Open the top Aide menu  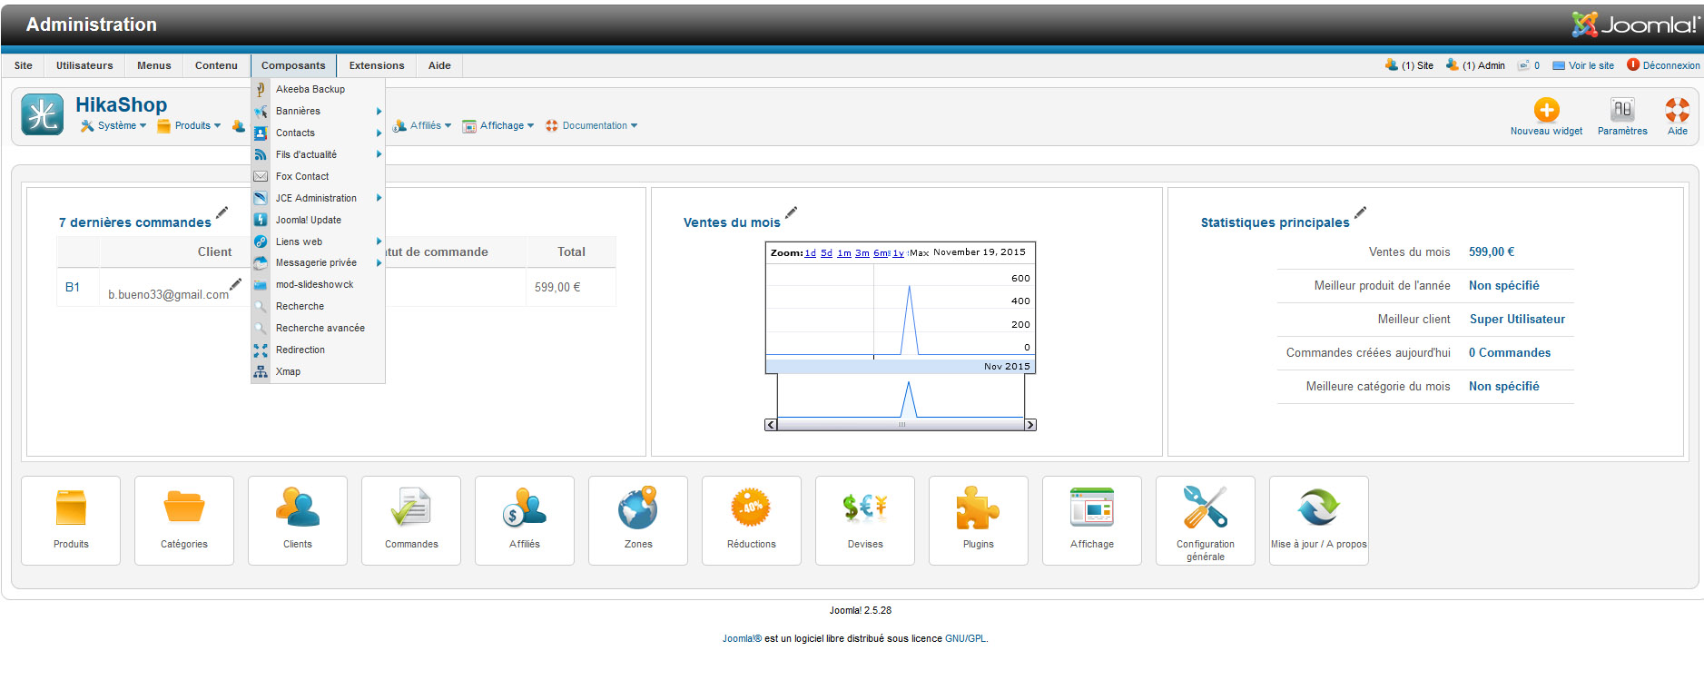point(439,65)
